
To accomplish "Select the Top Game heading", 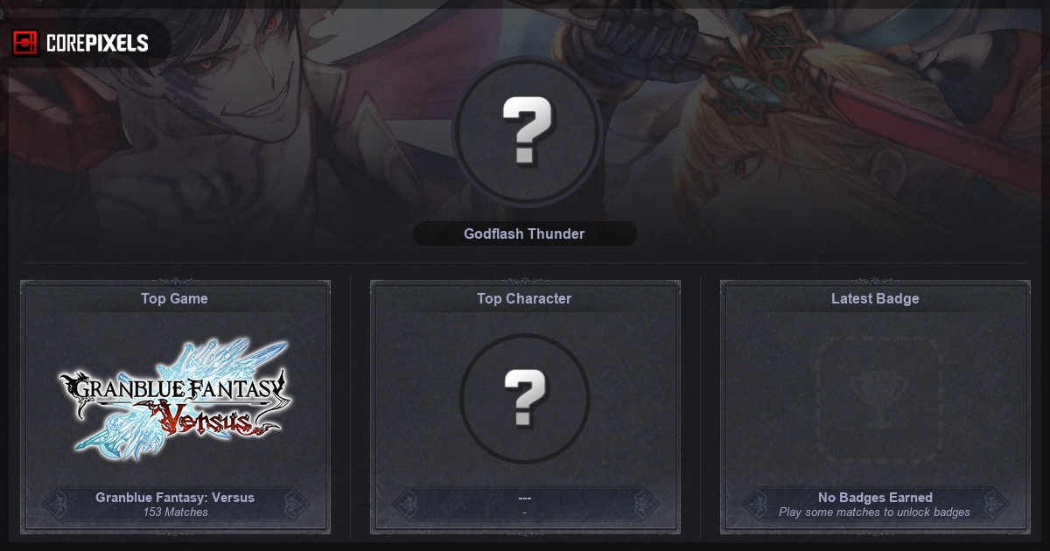I will tap(174, 298).
